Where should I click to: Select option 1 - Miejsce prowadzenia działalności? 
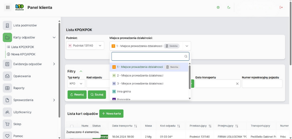click(x=149, y=67)
